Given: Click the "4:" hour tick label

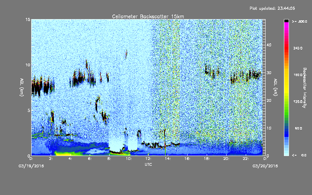Looking at the screenshot, I should [71, 159].
